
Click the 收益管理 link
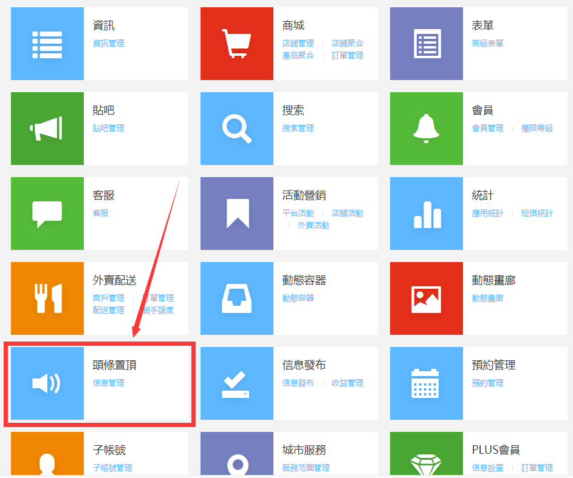click(x=348, y=383)
